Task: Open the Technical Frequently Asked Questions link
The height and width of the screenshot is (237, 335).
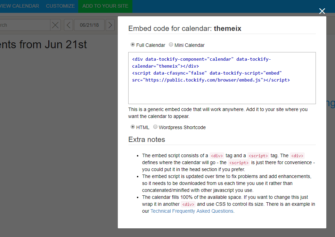Action: coord(192,211)
